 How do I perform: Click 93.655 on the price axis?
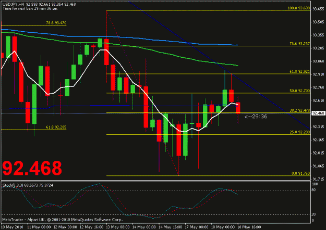318,9
